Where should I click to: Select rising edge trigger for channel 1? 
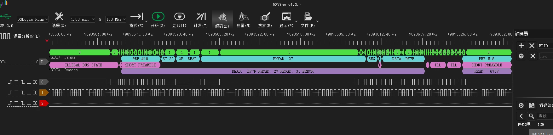click(10, 93)
